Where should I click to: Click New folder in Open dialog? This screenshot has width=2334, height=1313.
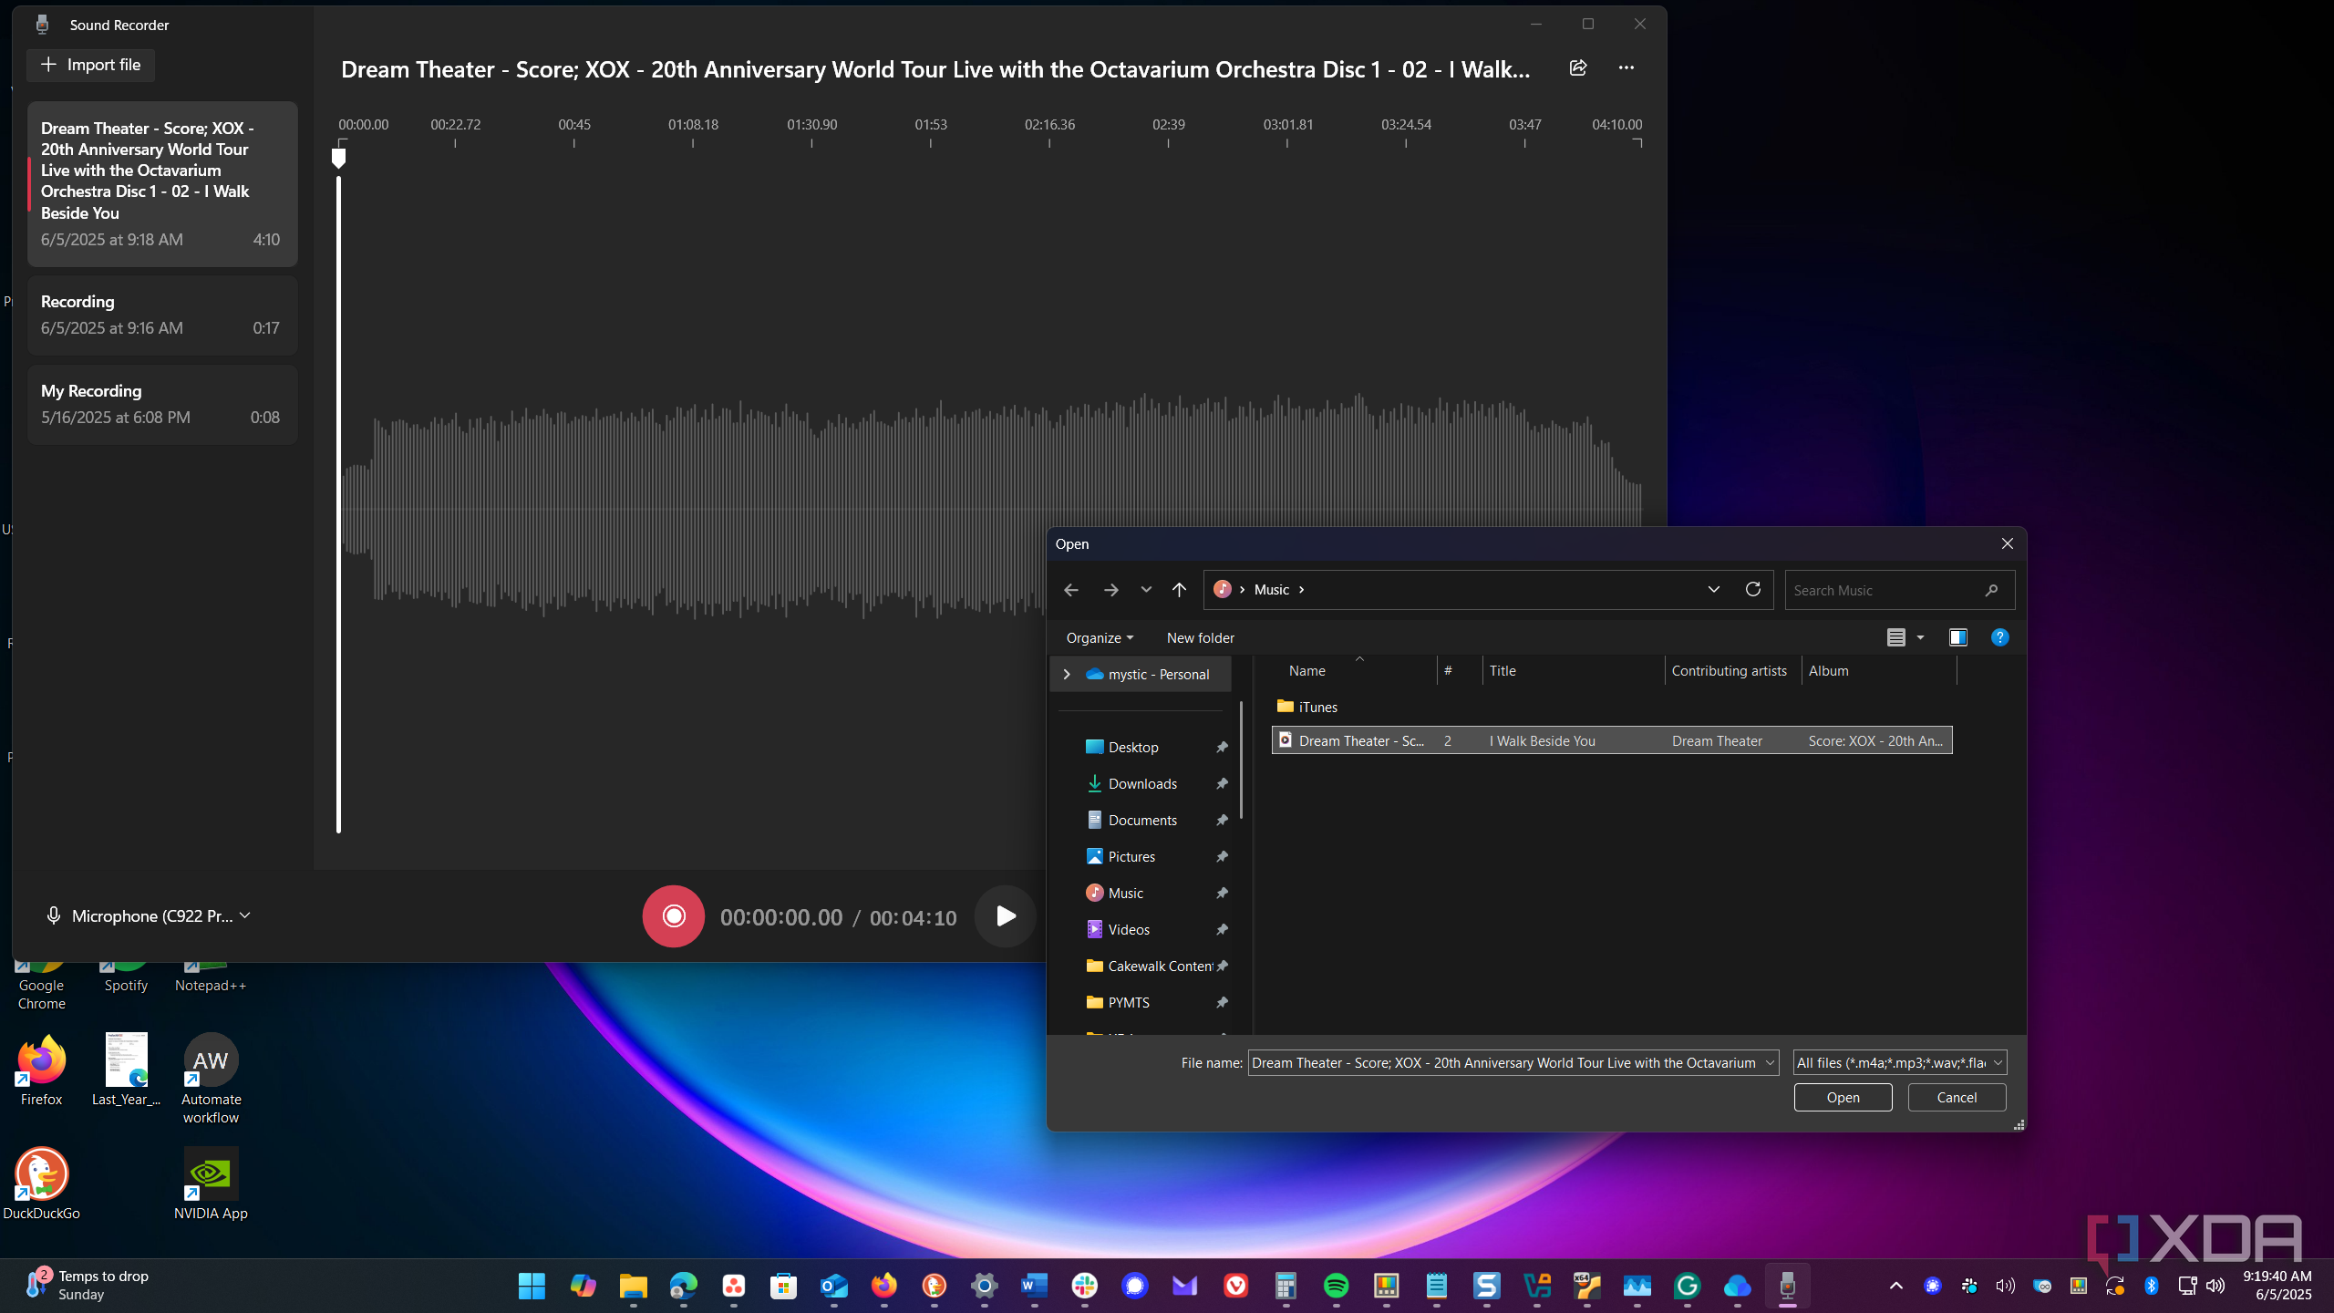1200,638
